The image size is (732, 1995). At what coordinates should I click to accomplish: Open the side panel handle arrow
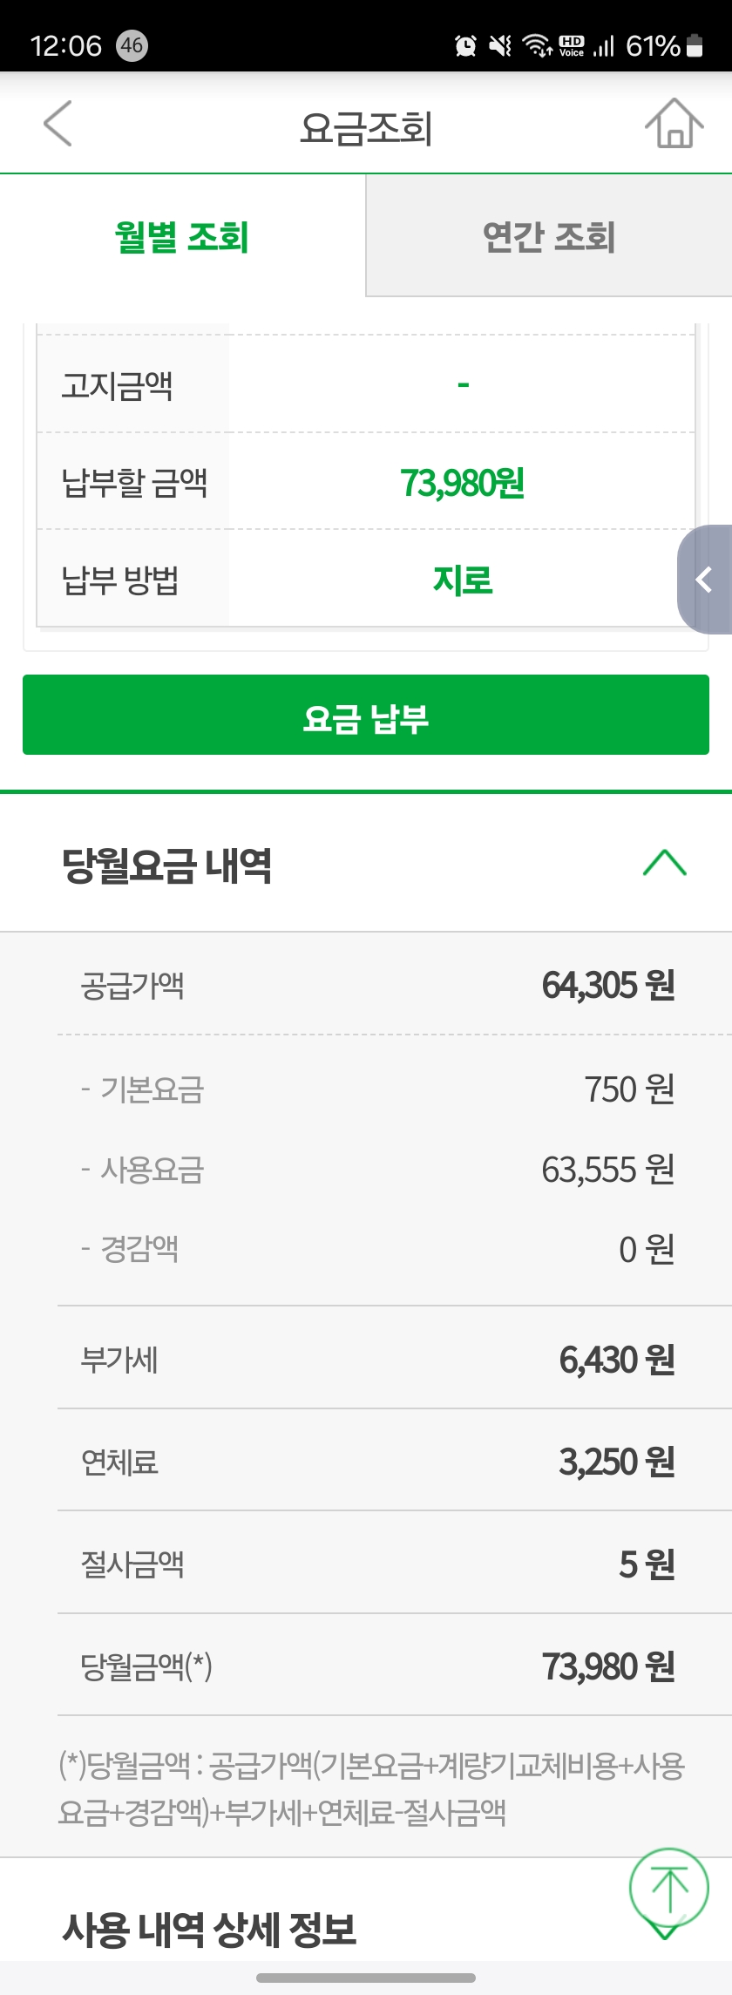coord(704,580)
